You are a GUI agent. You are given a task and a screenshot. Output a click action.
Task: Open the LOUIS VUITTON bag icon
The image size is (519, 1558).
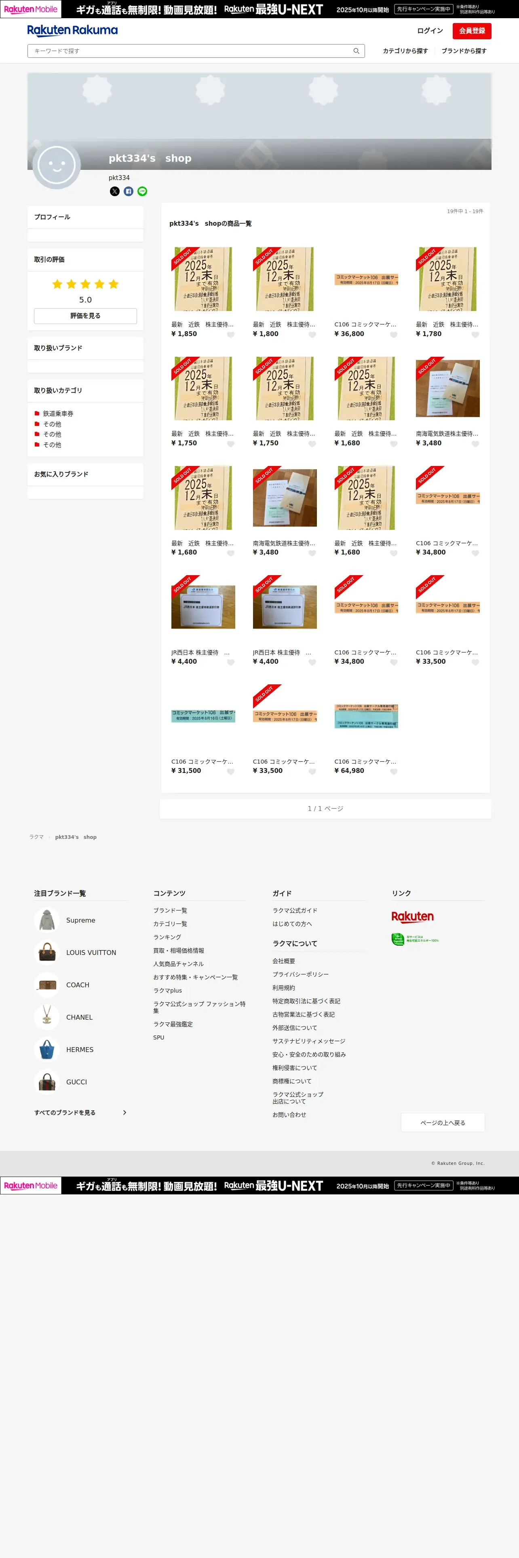pos(47,952)
